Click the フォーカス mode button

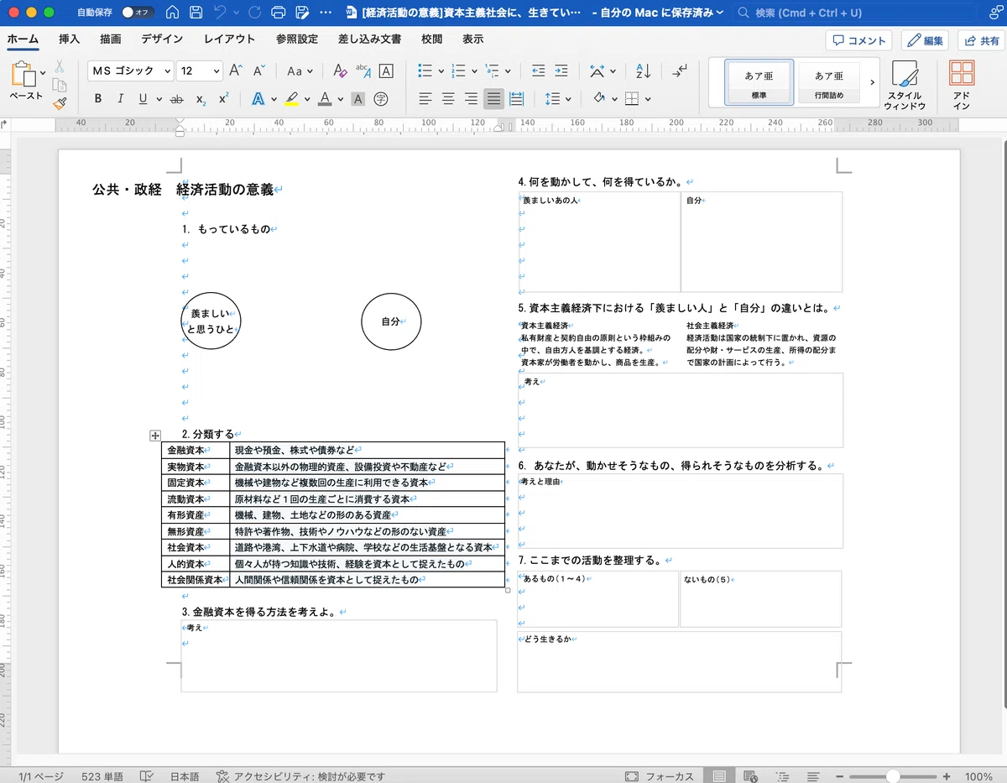(x=660, y=776)
